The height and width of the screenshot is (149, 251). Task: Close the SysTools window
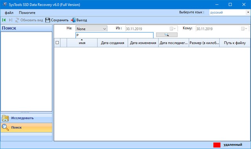[x=244, y=4]
